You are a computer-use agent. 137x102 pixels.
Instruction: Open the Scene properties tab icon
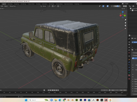(129, 50)
